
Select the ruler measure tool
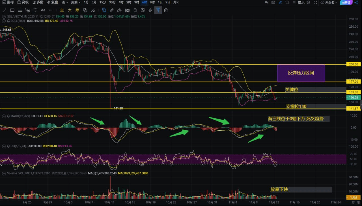point(112,10)
